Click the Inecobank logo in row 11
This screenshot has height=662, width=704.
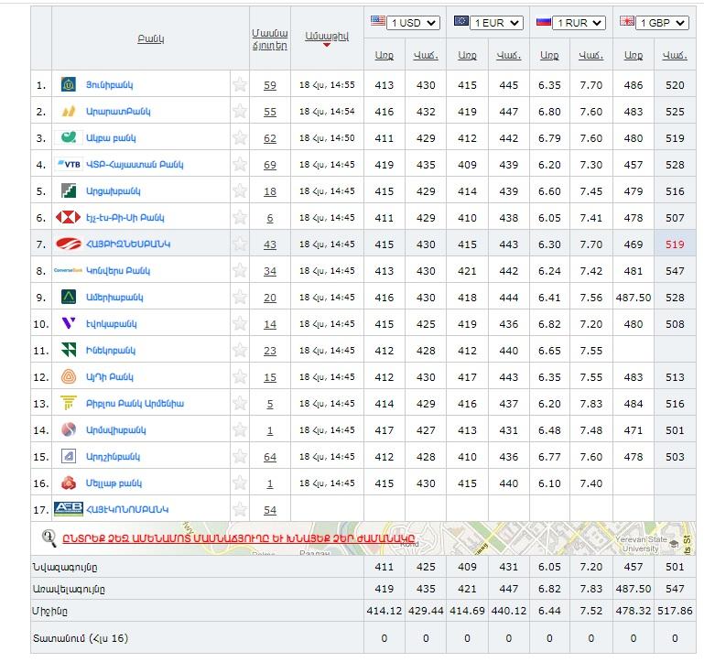tap(68, 351)
